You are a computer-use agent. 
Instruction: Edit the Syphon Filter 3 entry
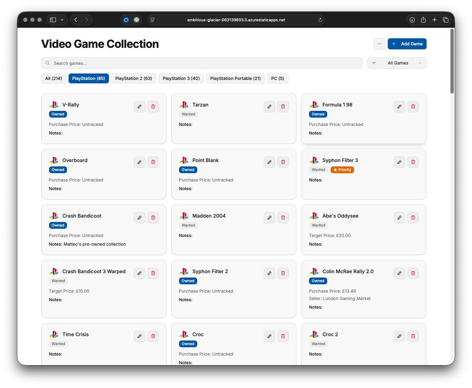399,162
